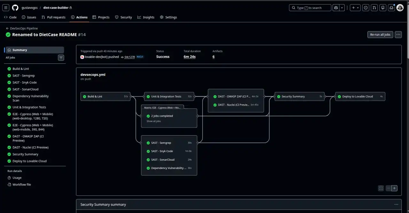Viewport: 409px width, 213px height.
Task: Expand Show all jobs in matrix
Action: 154,121
